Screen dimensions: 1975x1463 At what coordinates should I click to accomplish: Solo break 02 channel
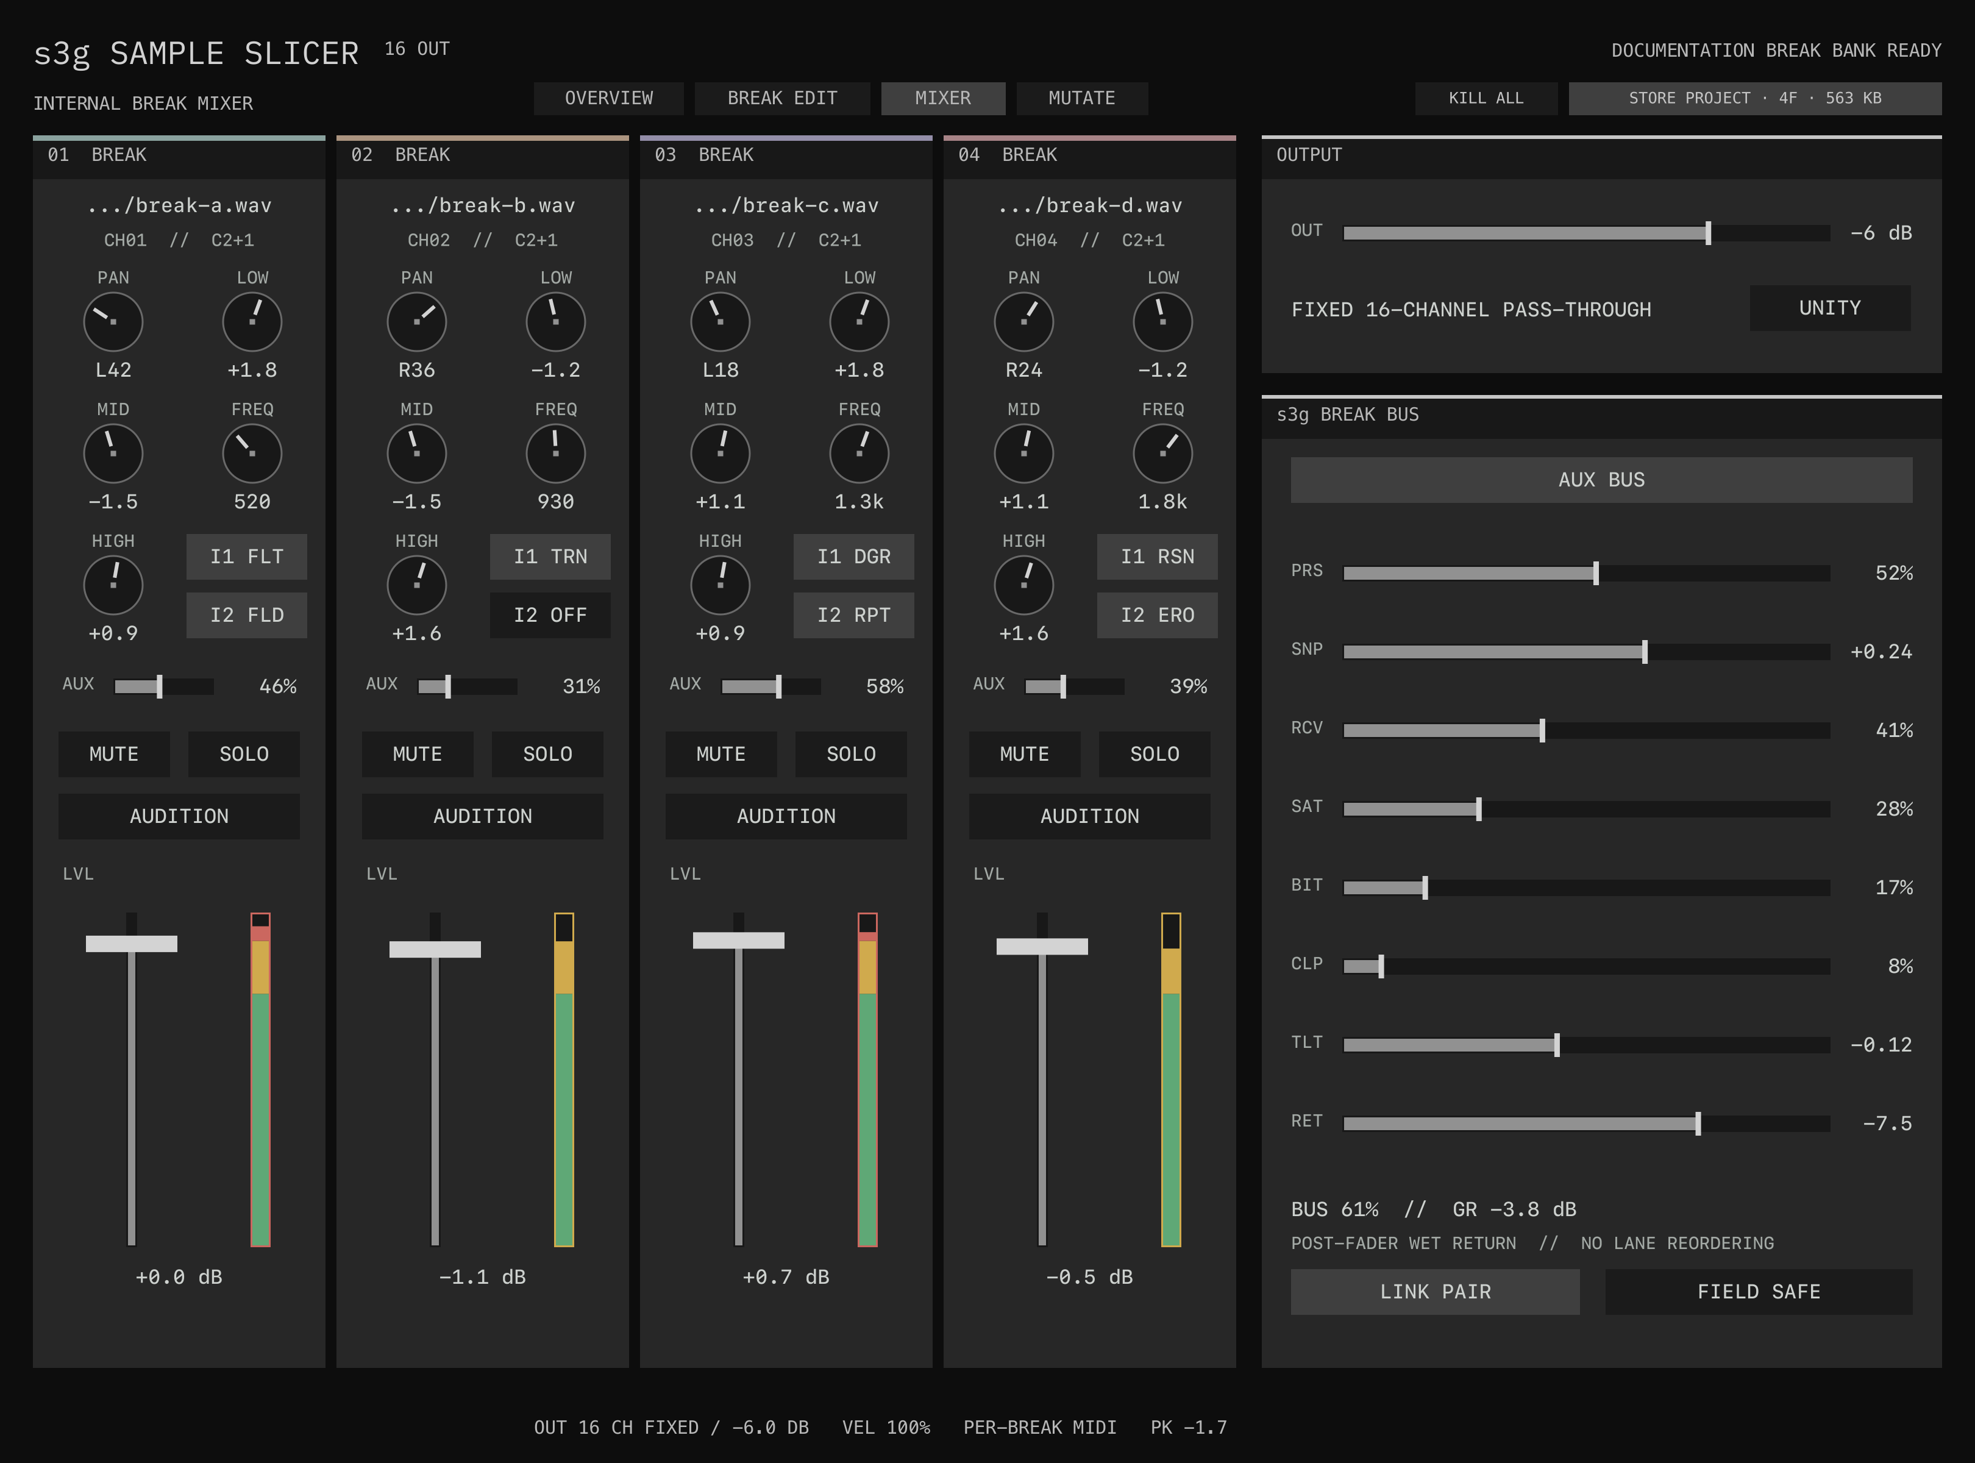[x=547, y=755]
